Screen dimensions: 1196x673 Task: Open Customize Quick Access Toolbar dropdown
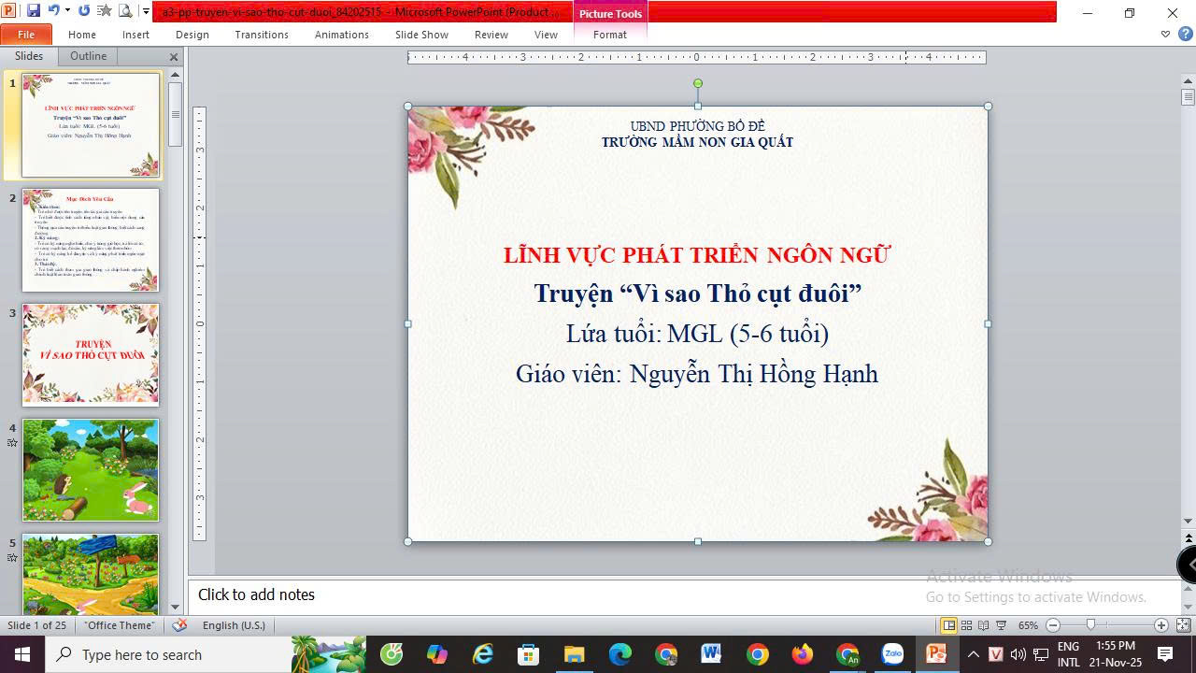click(x=146, y=11)
